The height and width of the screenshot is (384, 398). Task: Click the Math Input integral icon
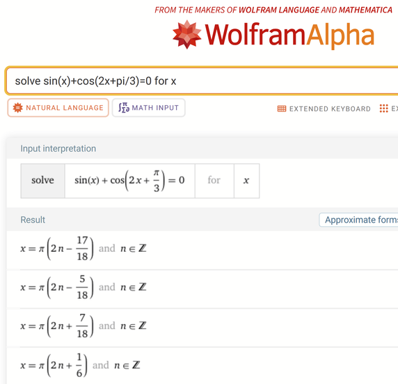(124, 108)
